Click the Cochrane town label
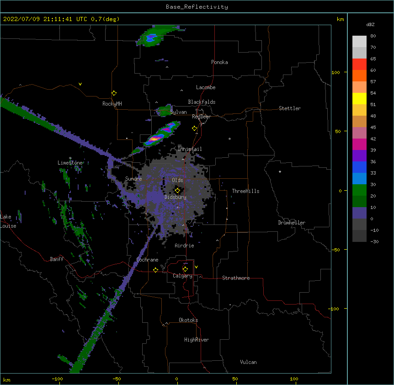The width and height of the screenshot is (394, 385). (147, 260)
